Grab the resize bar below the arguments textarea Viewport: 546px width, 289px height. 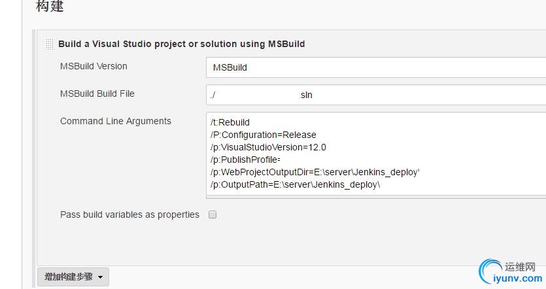pos(376,197)
